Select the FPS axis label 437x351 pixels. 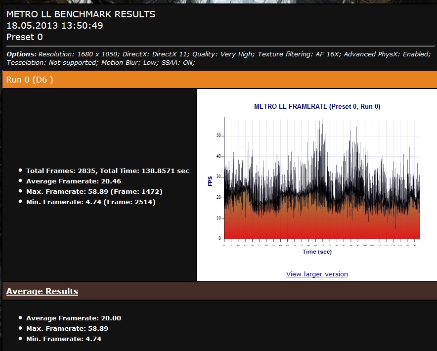(x=210, y=181)
